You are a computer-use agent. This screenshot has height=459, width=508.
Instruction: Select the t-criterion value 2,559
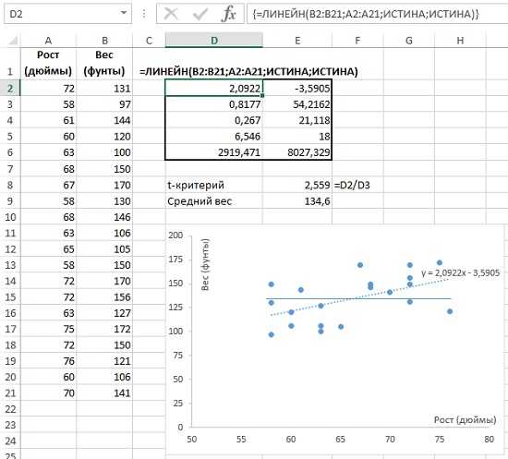(297, 185)
